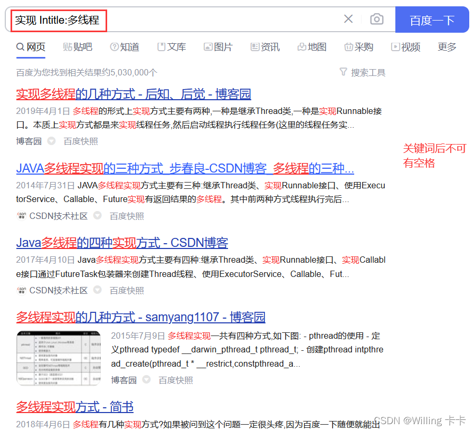
Task: Click the picture icon of 图片
Action: coord(208,47)
